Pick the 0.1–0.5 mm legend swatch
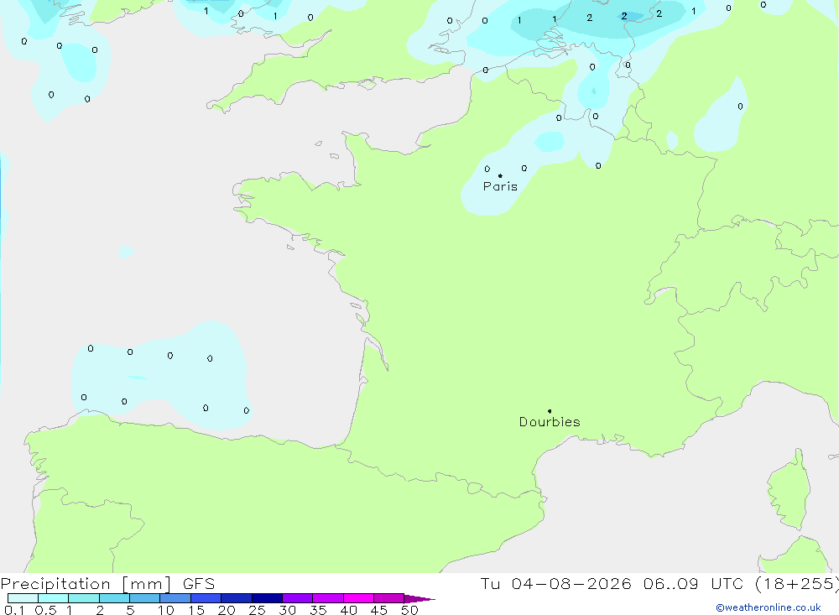The width and height of the screenshot is (839, 615). coord(23,598)
